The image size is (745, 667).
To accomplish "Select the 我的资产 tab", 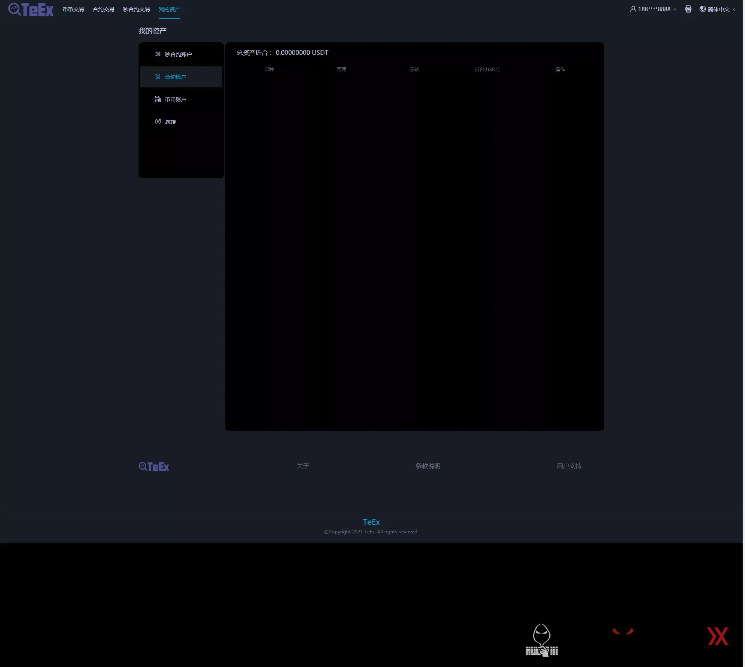I will pos(170,9).
